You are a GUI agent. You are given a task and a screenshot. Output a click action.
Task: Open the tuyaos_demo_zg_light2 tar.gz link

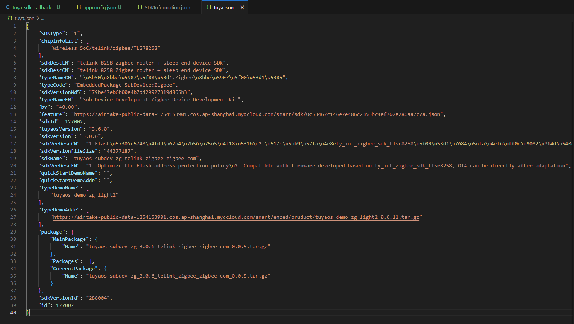point(236,217)
